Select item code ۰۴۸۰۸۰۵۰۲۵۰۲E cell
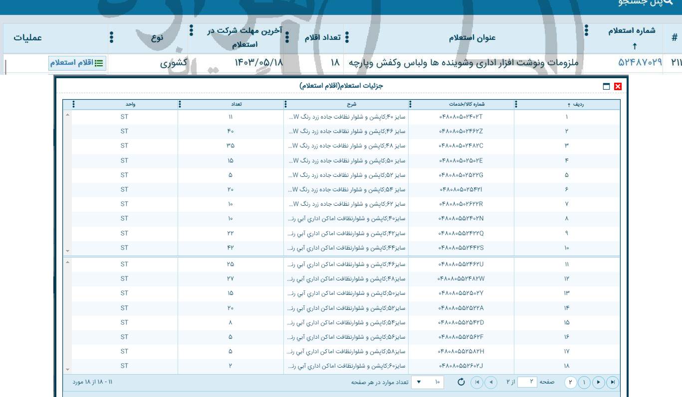The height and width of the screenshot is (397, 682). (x=461, y=160)
